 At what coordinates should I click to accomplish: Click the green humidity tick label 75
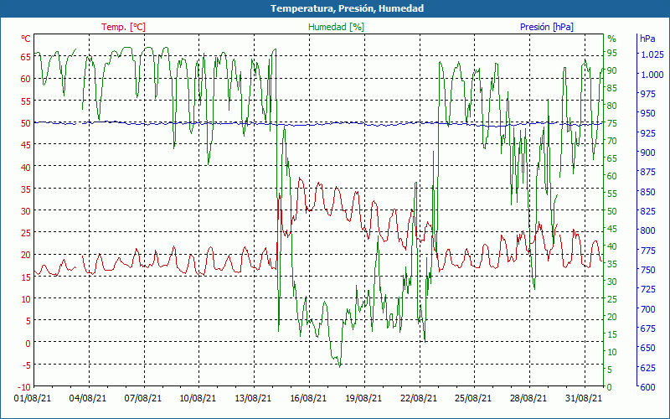pyautogui.click(x=612, y=123)
